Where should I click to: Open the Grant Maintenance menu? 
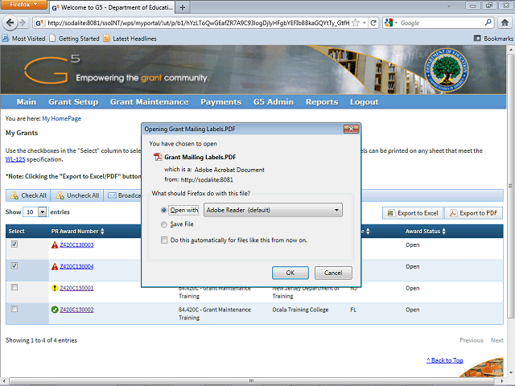point(149,102)
